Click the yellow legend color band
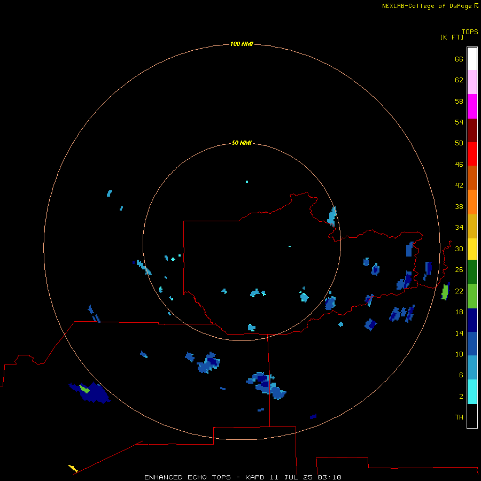 coord(472,249)
